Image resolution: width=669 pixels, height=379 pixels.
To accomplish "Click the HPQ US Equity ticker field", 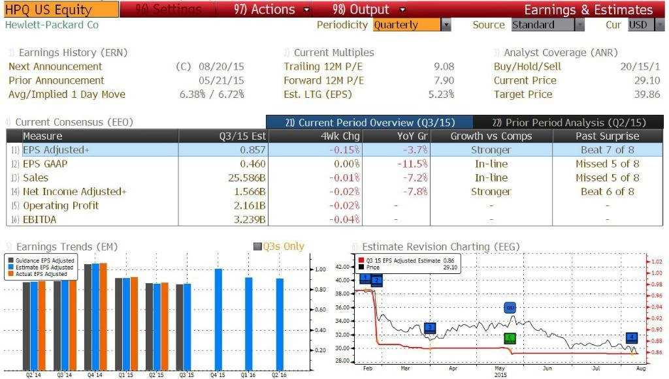I will tap(61, 9).
